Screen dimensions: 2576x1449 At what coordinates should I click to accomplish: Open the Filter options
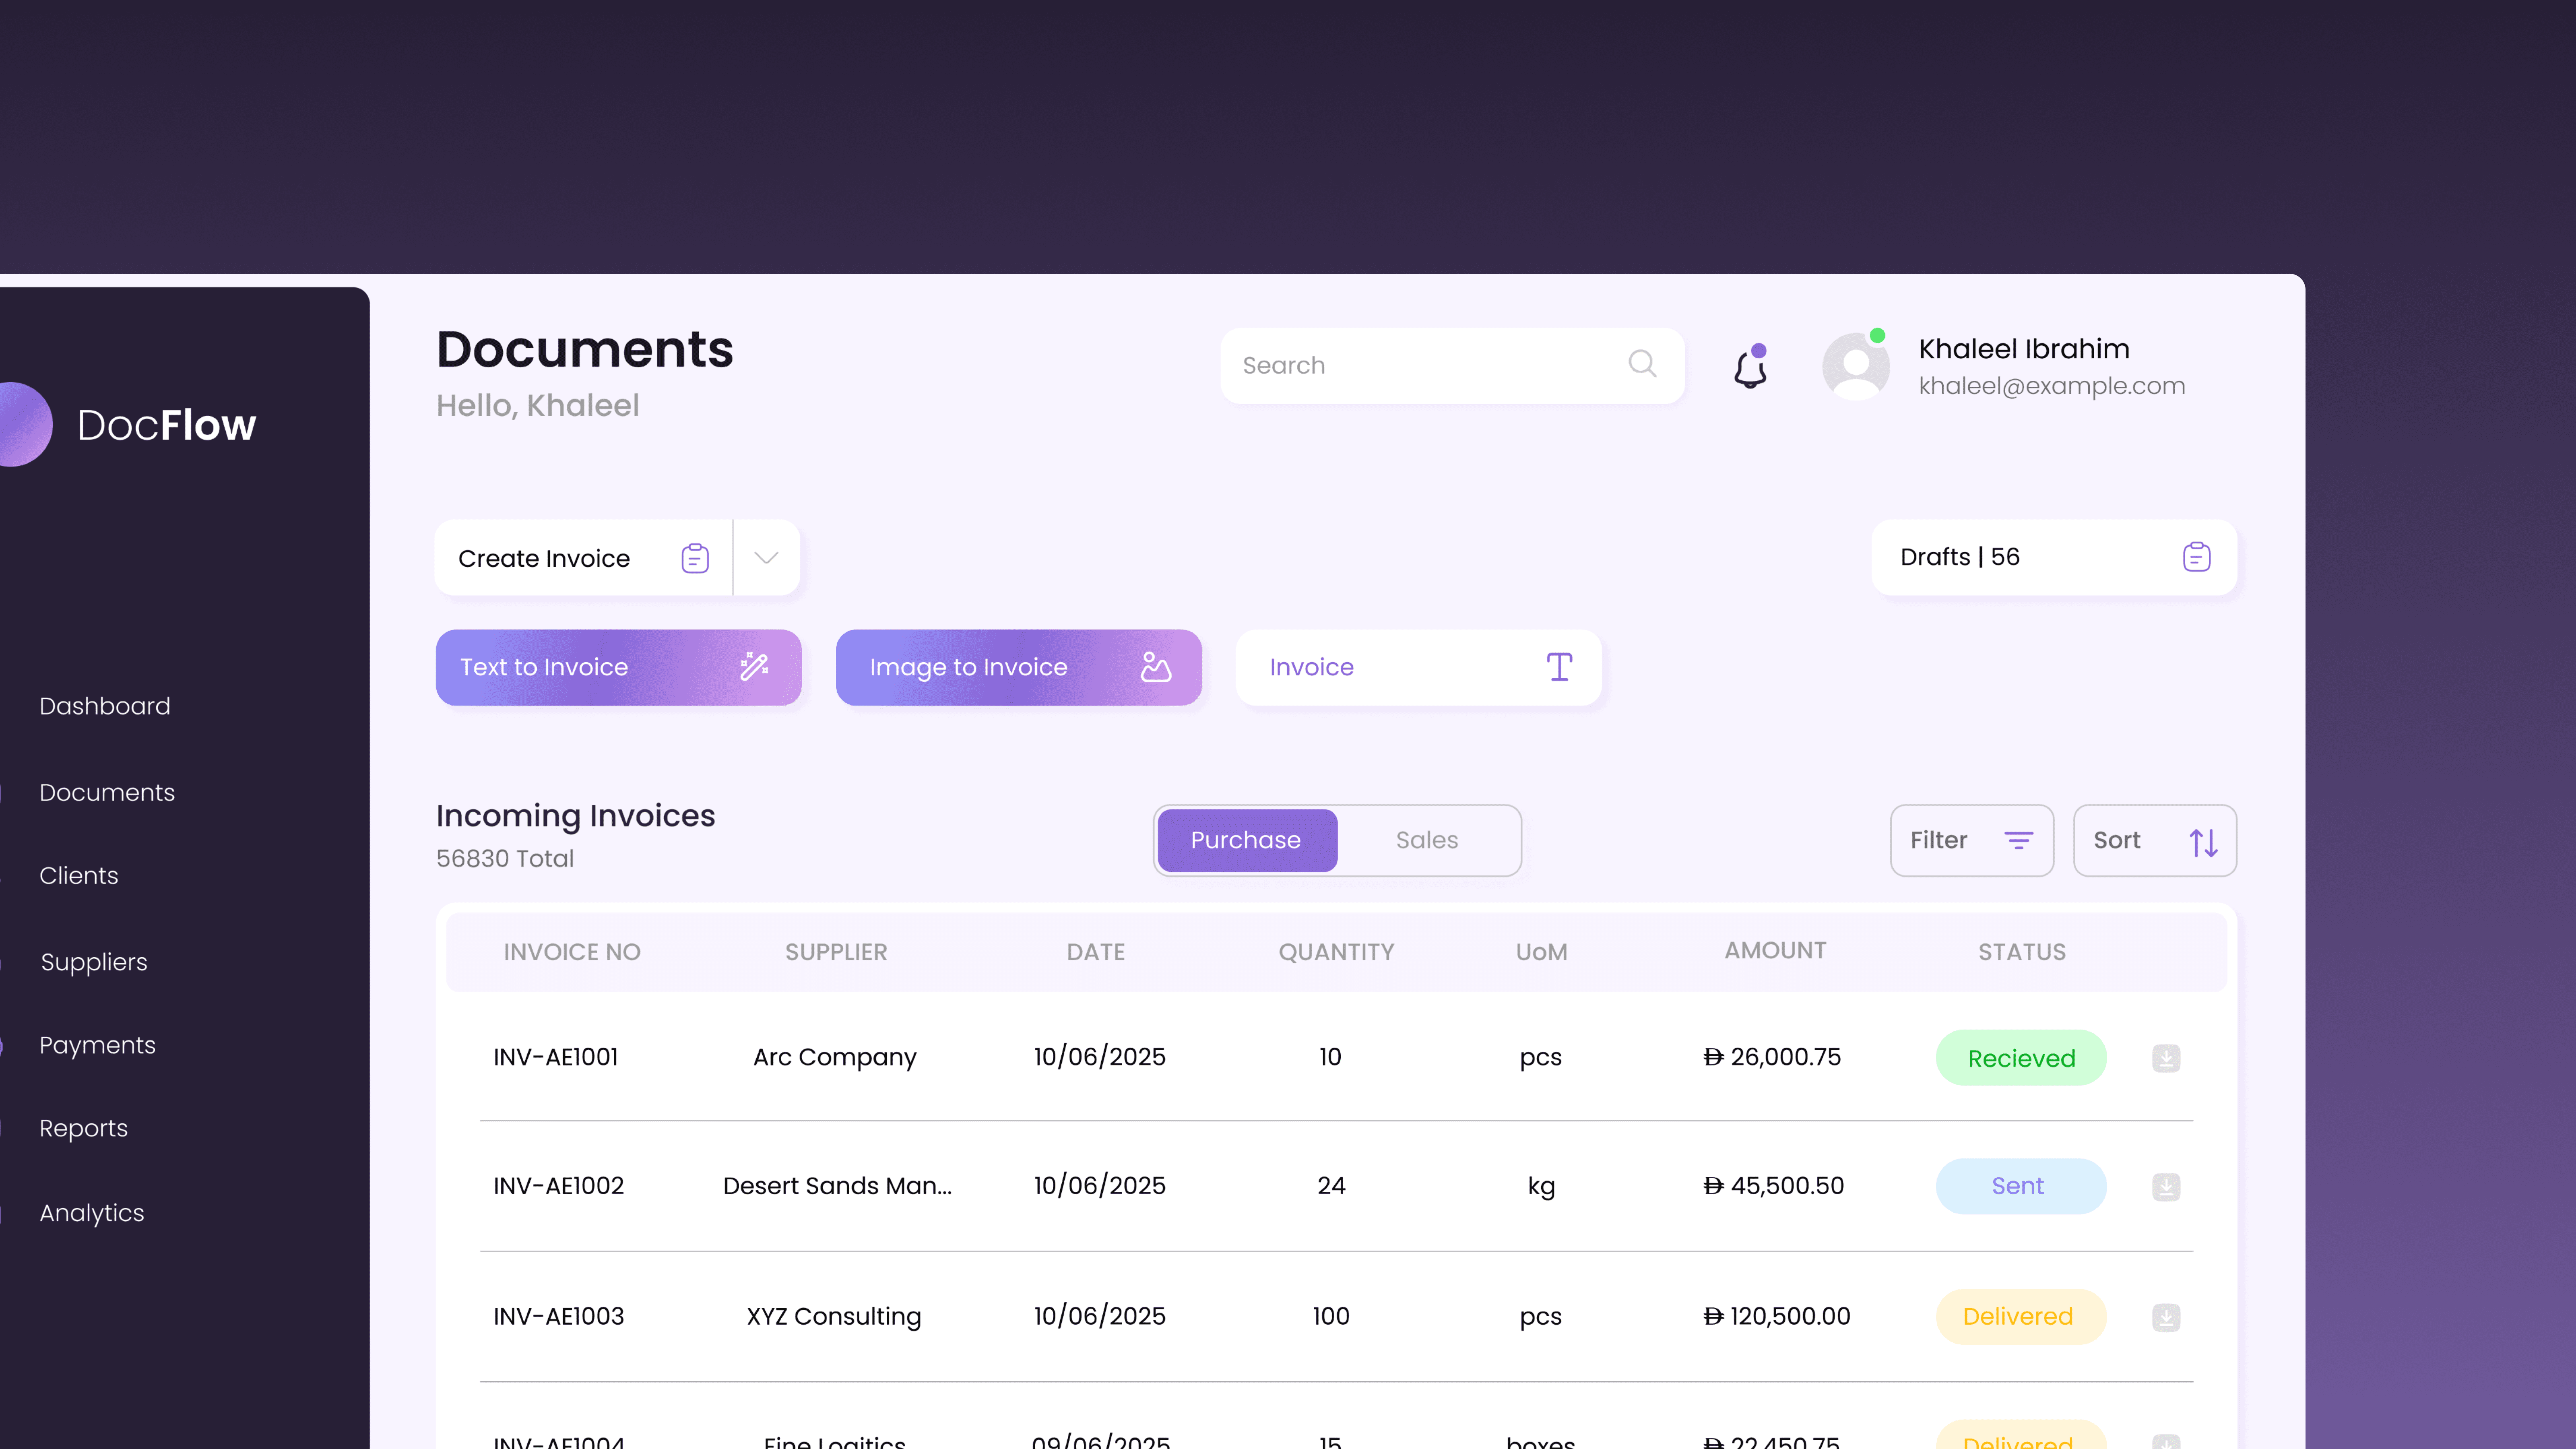pos(1971,840)
